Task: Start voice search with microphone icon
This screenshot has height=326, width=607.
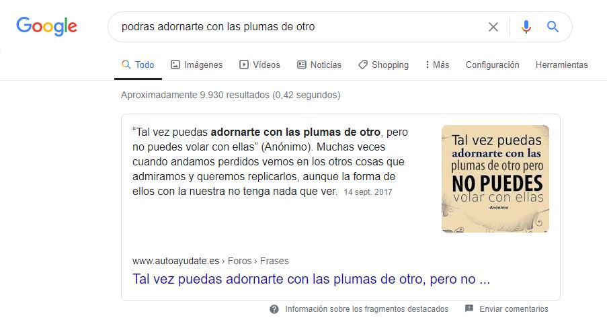Action: pos(526,27)
